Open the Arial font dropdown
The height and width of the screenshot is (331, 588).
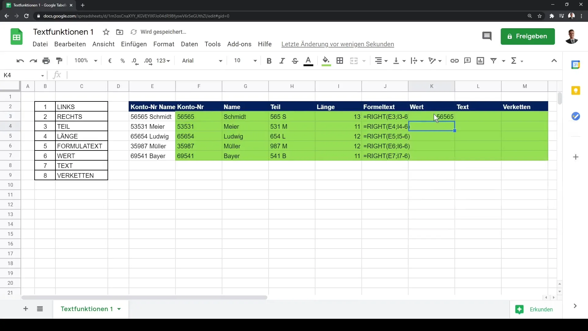coord(202,61)
